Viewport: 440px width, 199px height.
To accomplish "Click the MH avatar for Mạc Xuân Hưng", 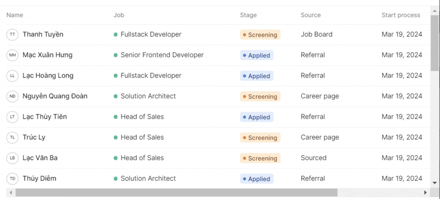I will click(x=12, y=55).
